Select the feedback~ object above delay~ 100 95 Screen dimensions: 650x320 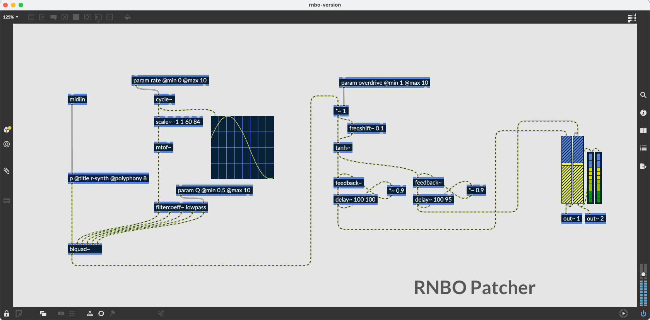tap(428, 183)
